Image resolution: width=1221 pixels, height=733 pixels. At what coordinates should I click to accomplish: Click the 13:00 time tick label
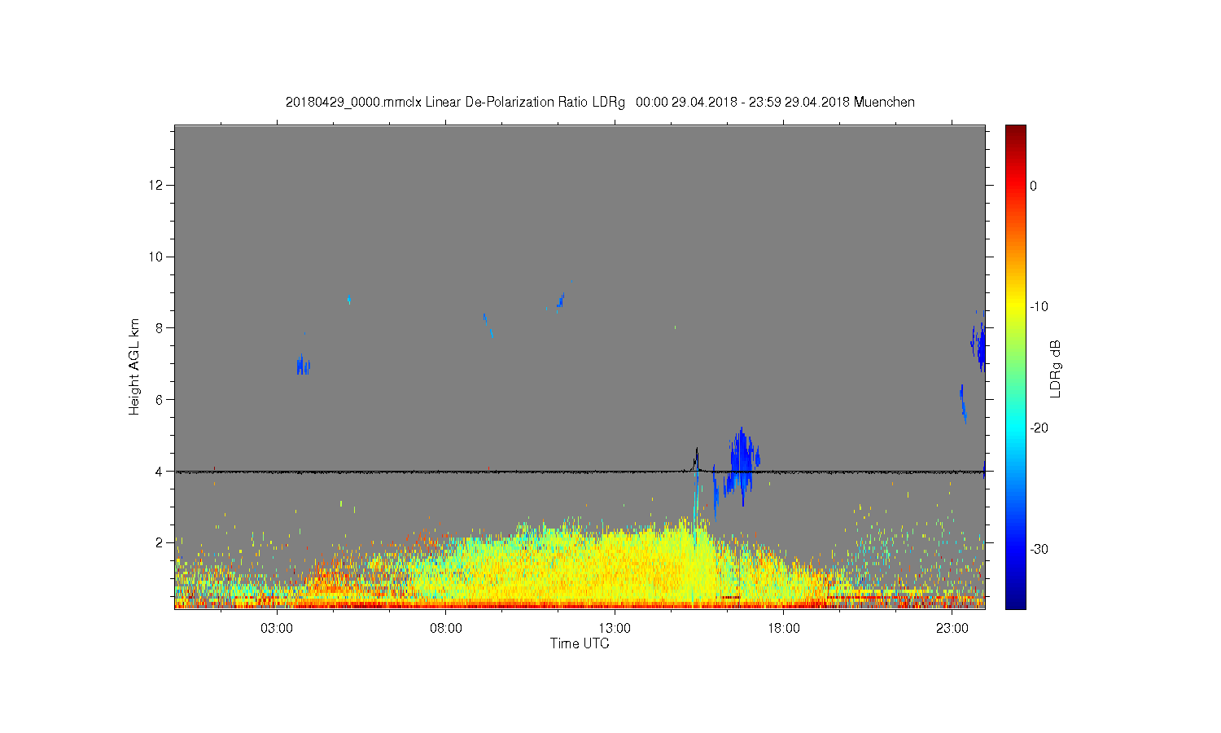(615, 628)
